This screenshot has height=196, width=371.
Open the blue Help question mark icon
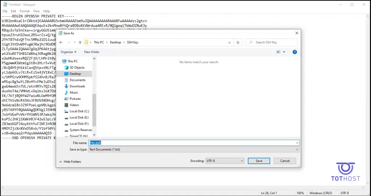pos(295,52)
